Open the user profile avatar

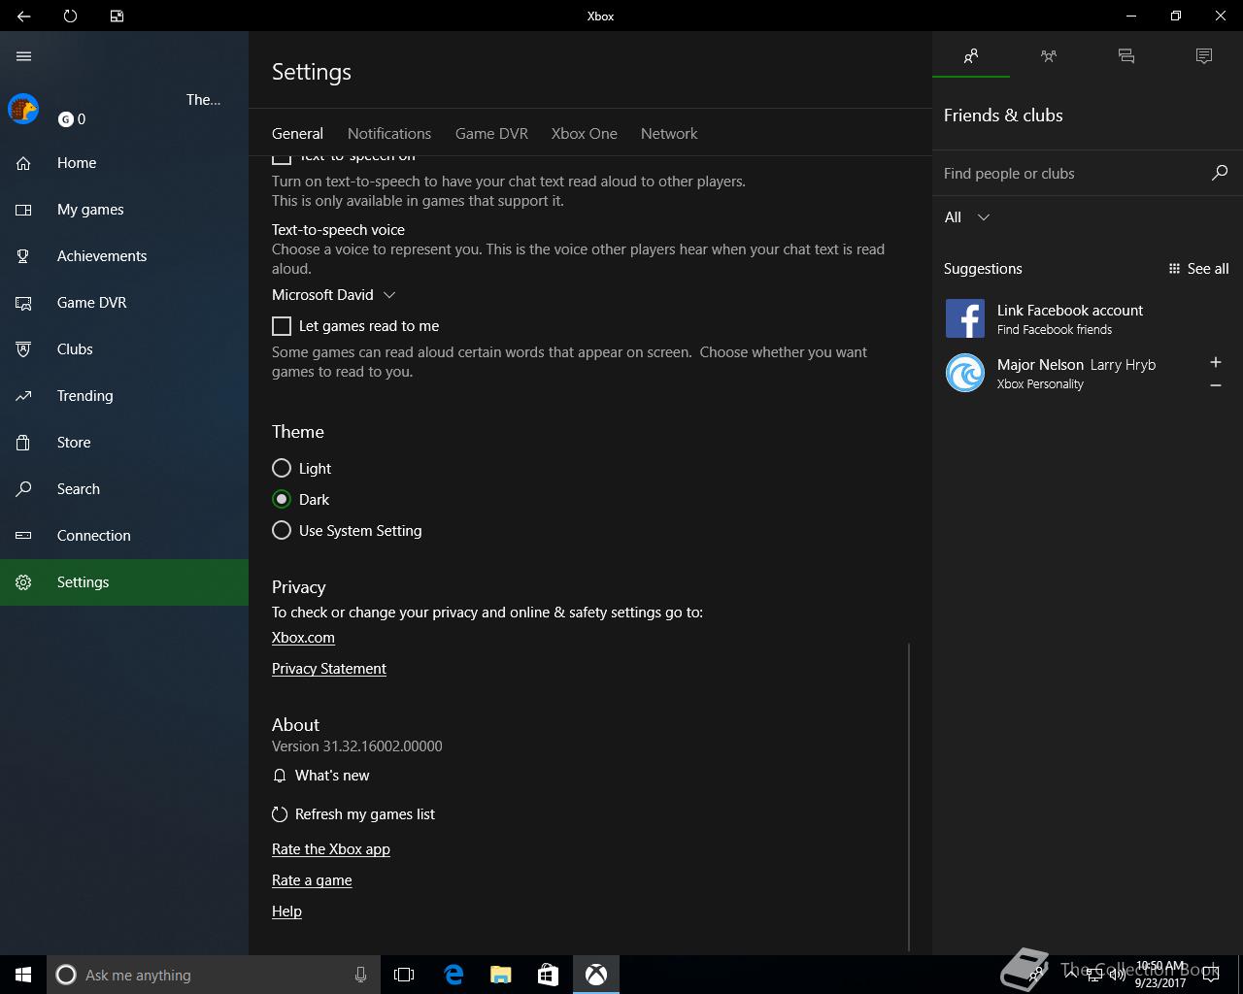[23, 109]
